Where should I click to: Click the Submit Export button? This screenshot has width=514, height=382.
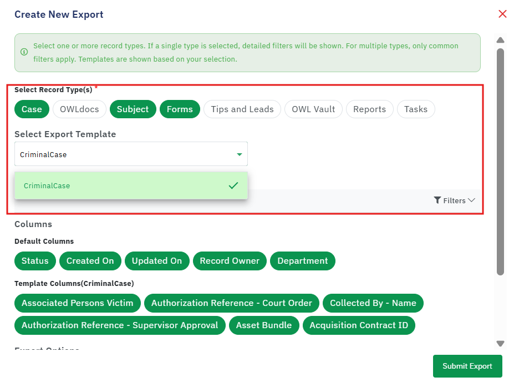(x=467, y=366)
